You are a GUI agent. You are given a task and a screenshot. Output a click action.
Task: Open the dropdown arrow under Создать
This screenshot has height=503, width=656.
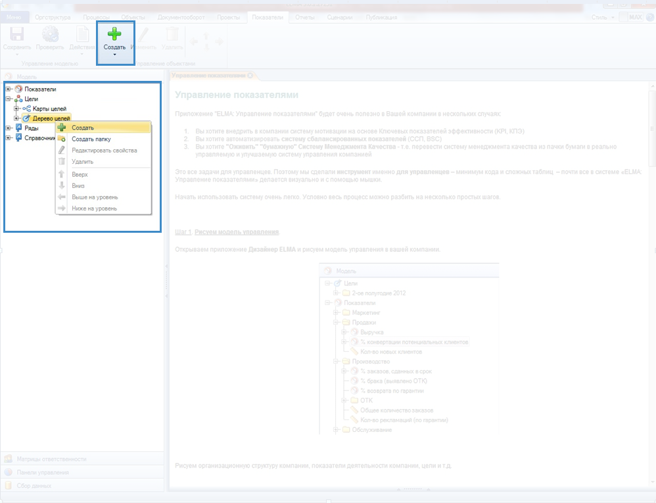click(x=114, y=55)
